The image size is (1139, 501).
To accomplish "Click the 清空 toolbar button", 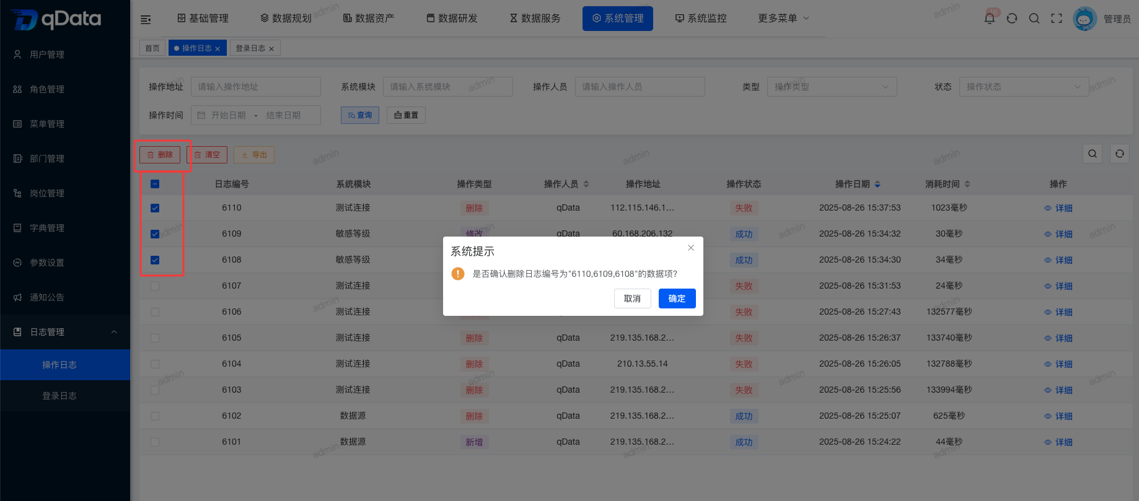I will coord(207,155).
